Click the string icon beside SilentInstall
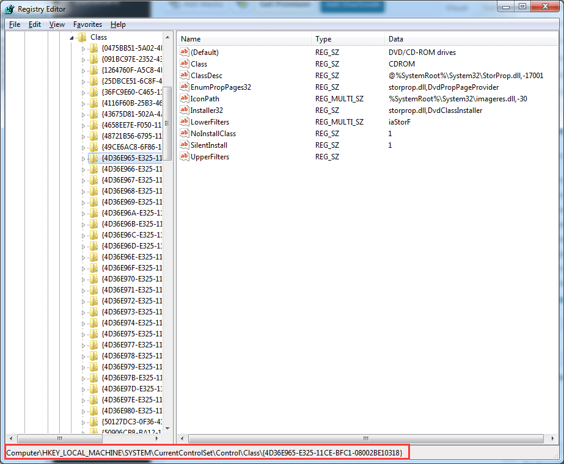This screenshot has width=564, height=464. point(184,145)
